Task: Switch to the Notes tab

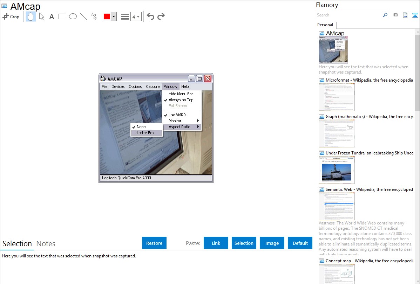Action: click(46, 244)
